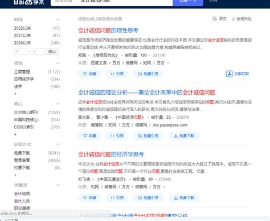Save the 会计诚信问题的理性思考 result with 收藏
Viewport: 270px width, 221px height.
89,74
